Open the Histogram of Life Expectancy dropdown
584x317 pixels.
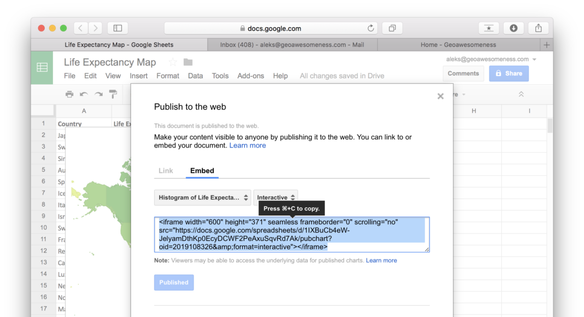(x=202, y=197)
